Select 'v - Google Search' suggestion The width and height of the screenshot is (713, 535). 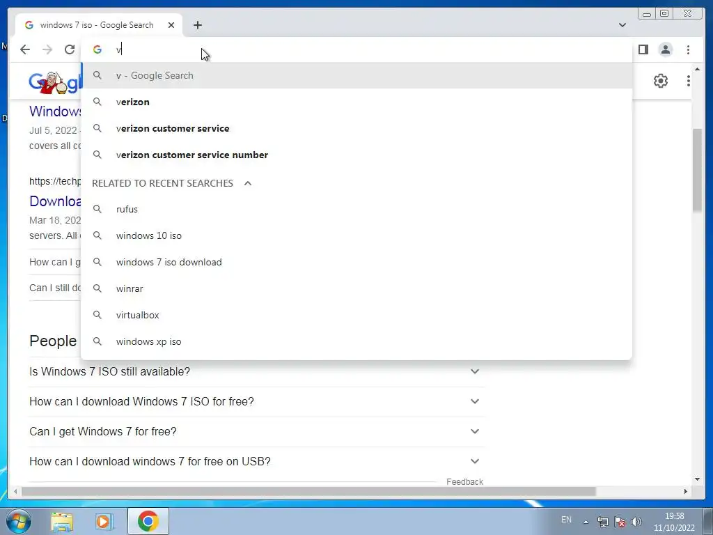(x=356, y=75)
